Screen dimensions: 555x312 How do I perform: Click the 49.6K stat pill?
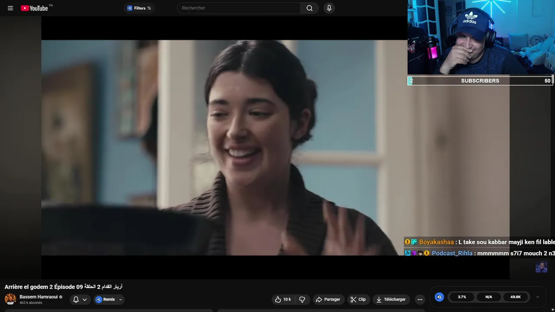pos(516,297)
